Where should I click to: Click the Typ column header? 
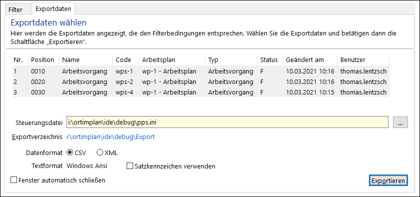pyautogui.click(x=231, y=59)
